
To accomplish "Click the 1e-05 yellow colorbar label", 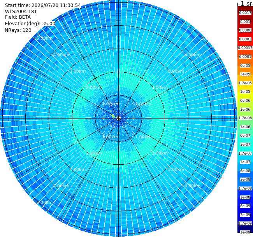I will 245,92.
